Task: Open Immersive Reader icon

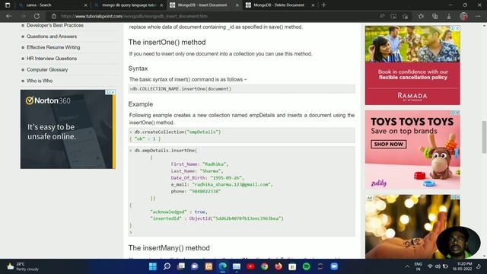Action: tap(393, 16)
